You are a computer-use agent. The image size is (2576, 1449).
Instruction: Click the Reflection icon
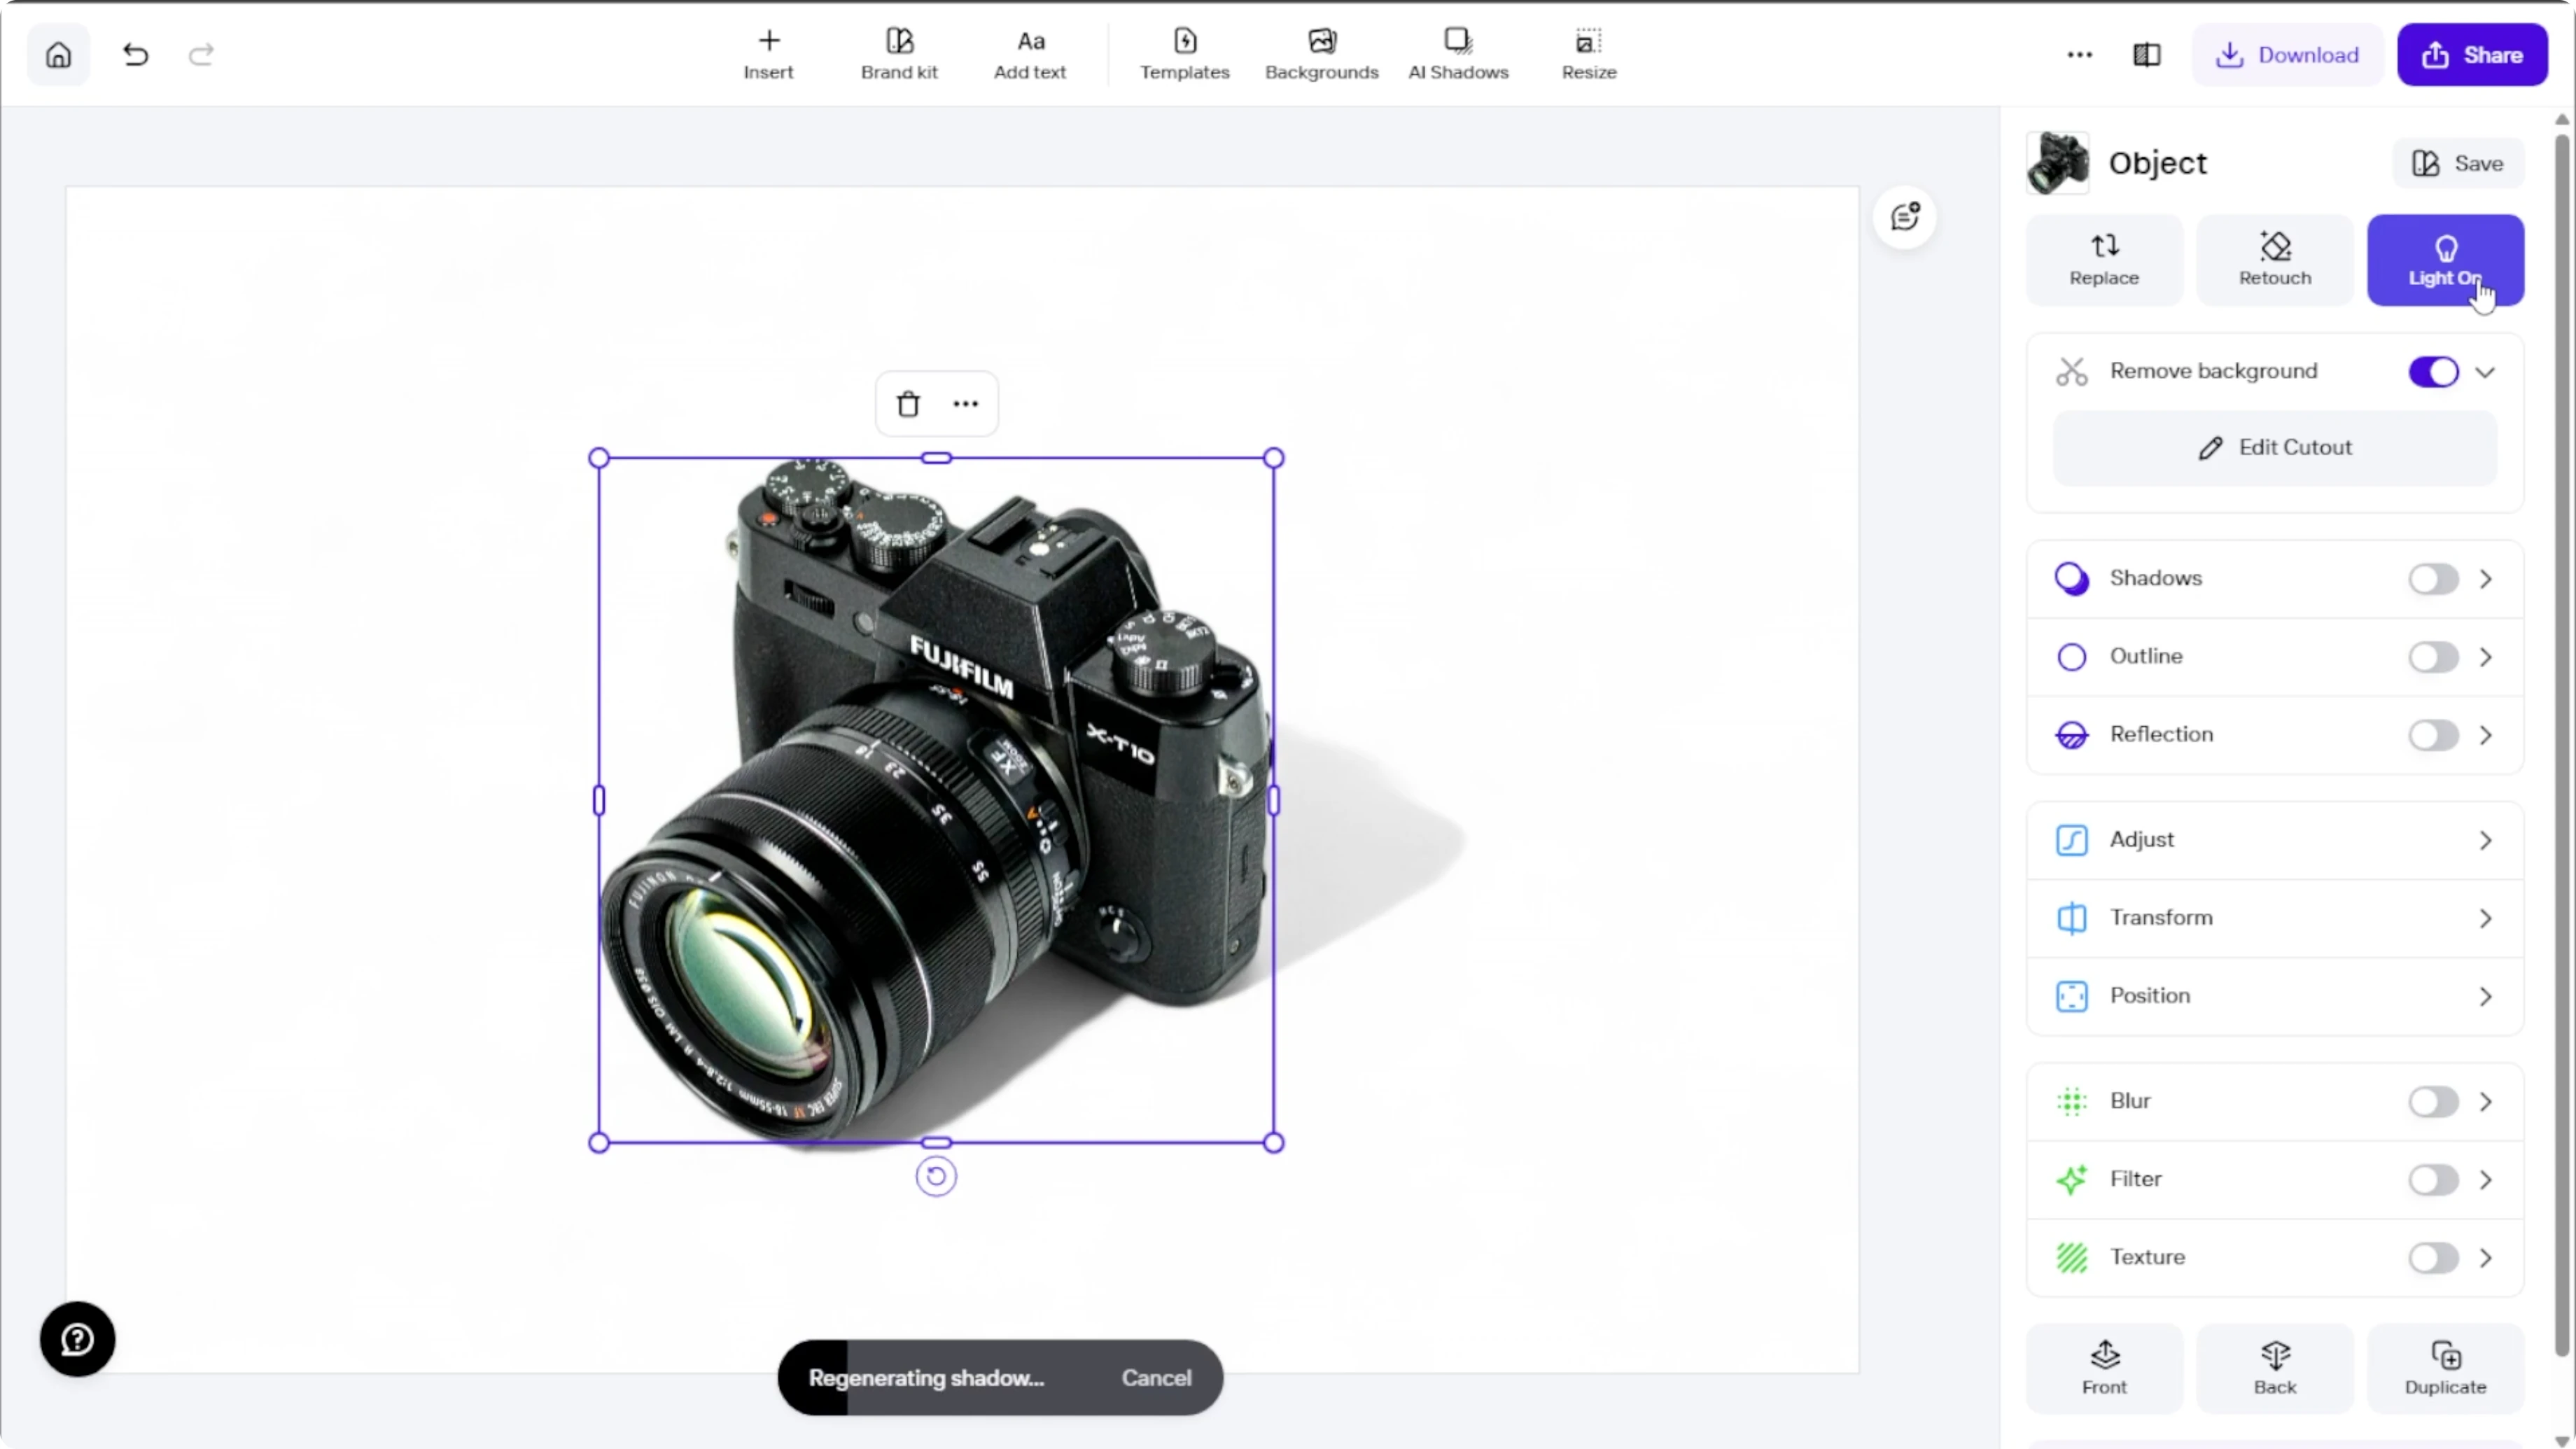(2071, 735)
